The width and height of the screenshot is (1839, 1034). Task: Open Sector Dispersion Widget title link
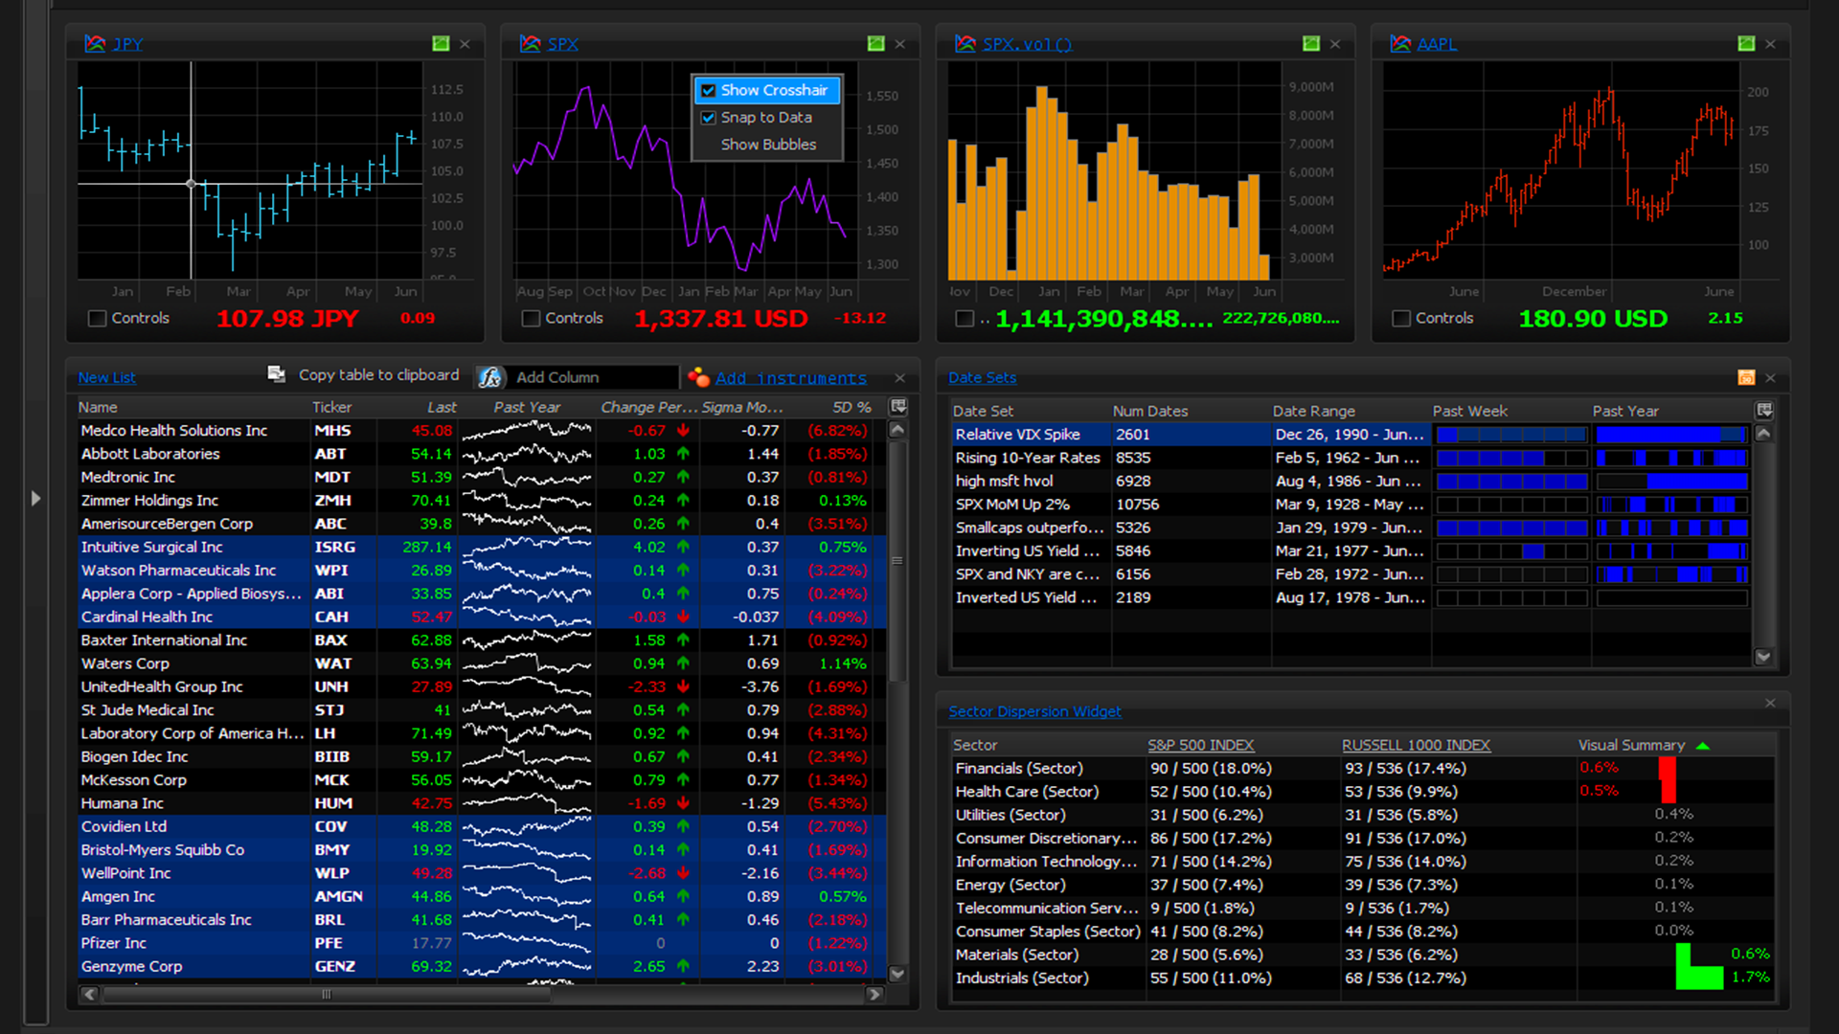[1034, 712]
